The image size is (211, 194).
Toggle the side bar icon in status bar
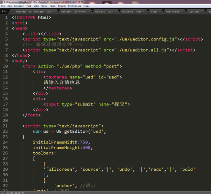(x=3, y=193)
